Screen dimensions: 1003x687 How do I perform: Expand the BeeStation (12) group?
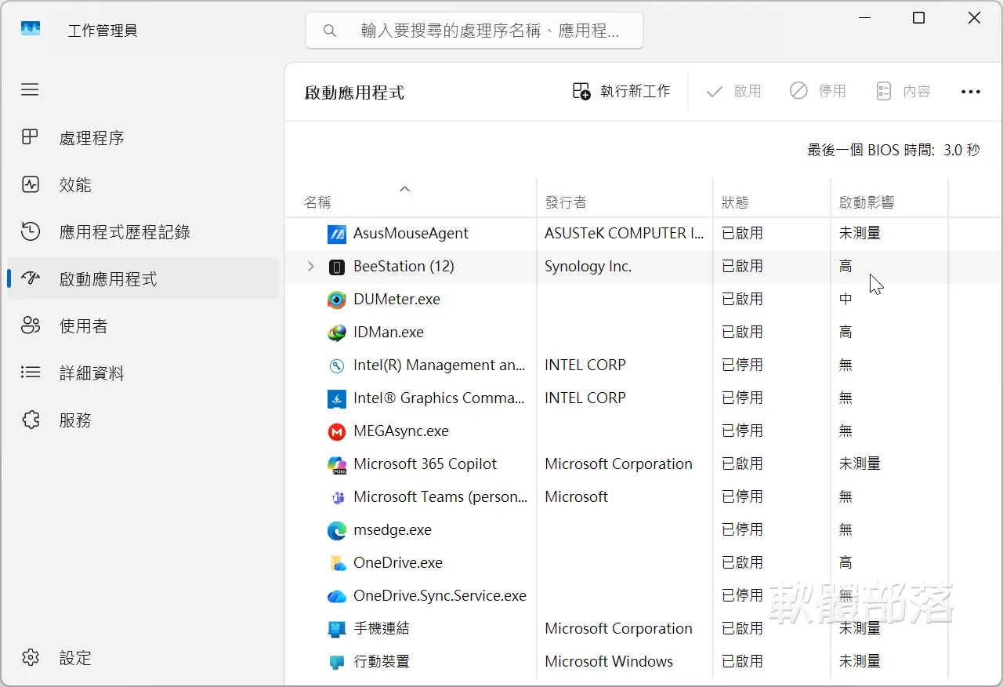click(310, 267)
